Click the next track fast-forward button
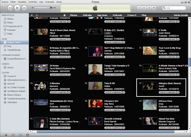Viewport: 191px width, 137px height. (x=24, y=8)
